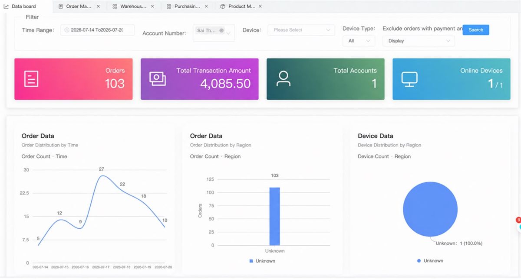Viewport: 521px width, 279px height.
Task: Click the 2026-07-19 axis label
Action: (143, 267)
